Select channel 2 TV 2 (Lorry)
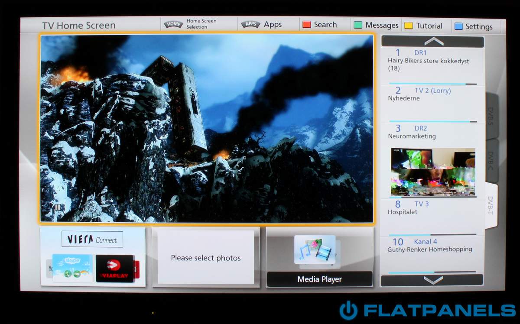The width and height of the screenshot is (520, 324). pos(432,104)
